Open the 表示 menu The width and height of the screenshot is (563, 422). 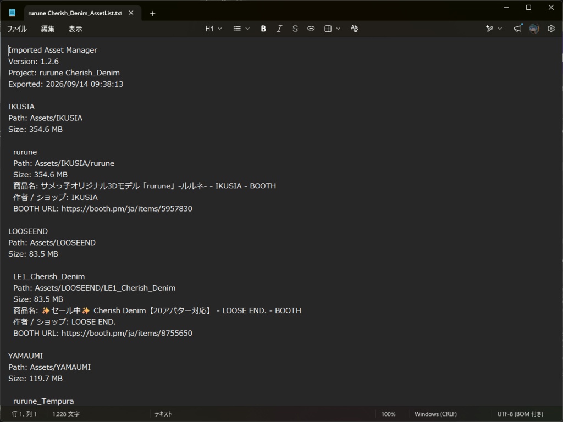pos(75,29)
